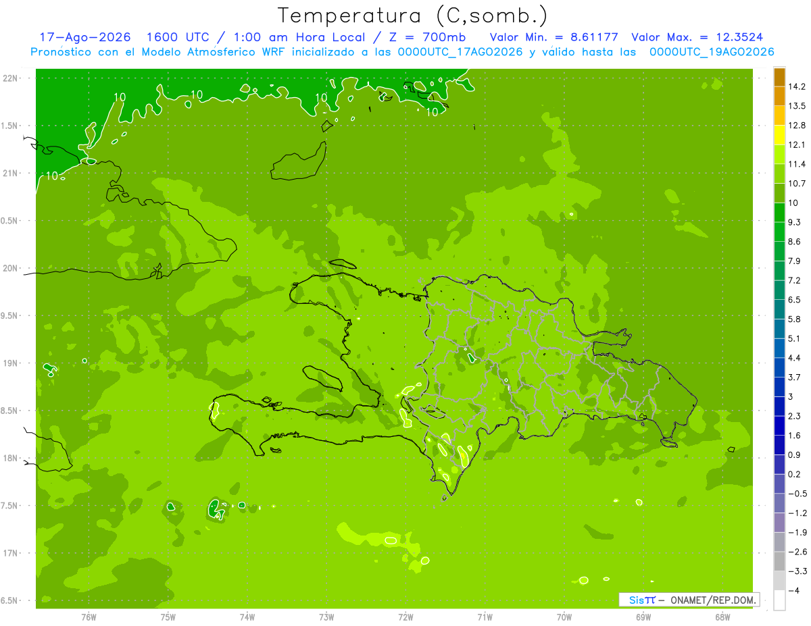This screenshot has height=626, width=811.
Task: Click the 75W longitude label
Action: pyautogui.click(x=168, y=617)
